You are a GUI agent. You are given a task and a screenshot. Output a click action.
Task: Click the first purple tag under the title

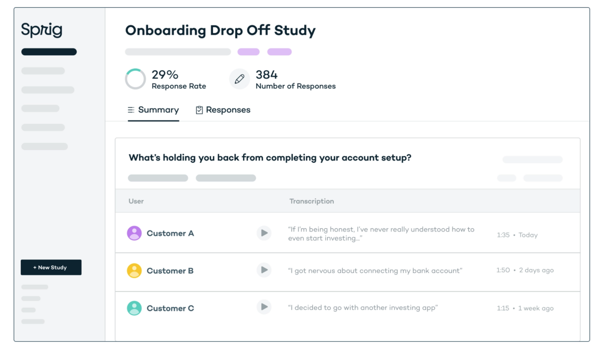pos(248,52)
